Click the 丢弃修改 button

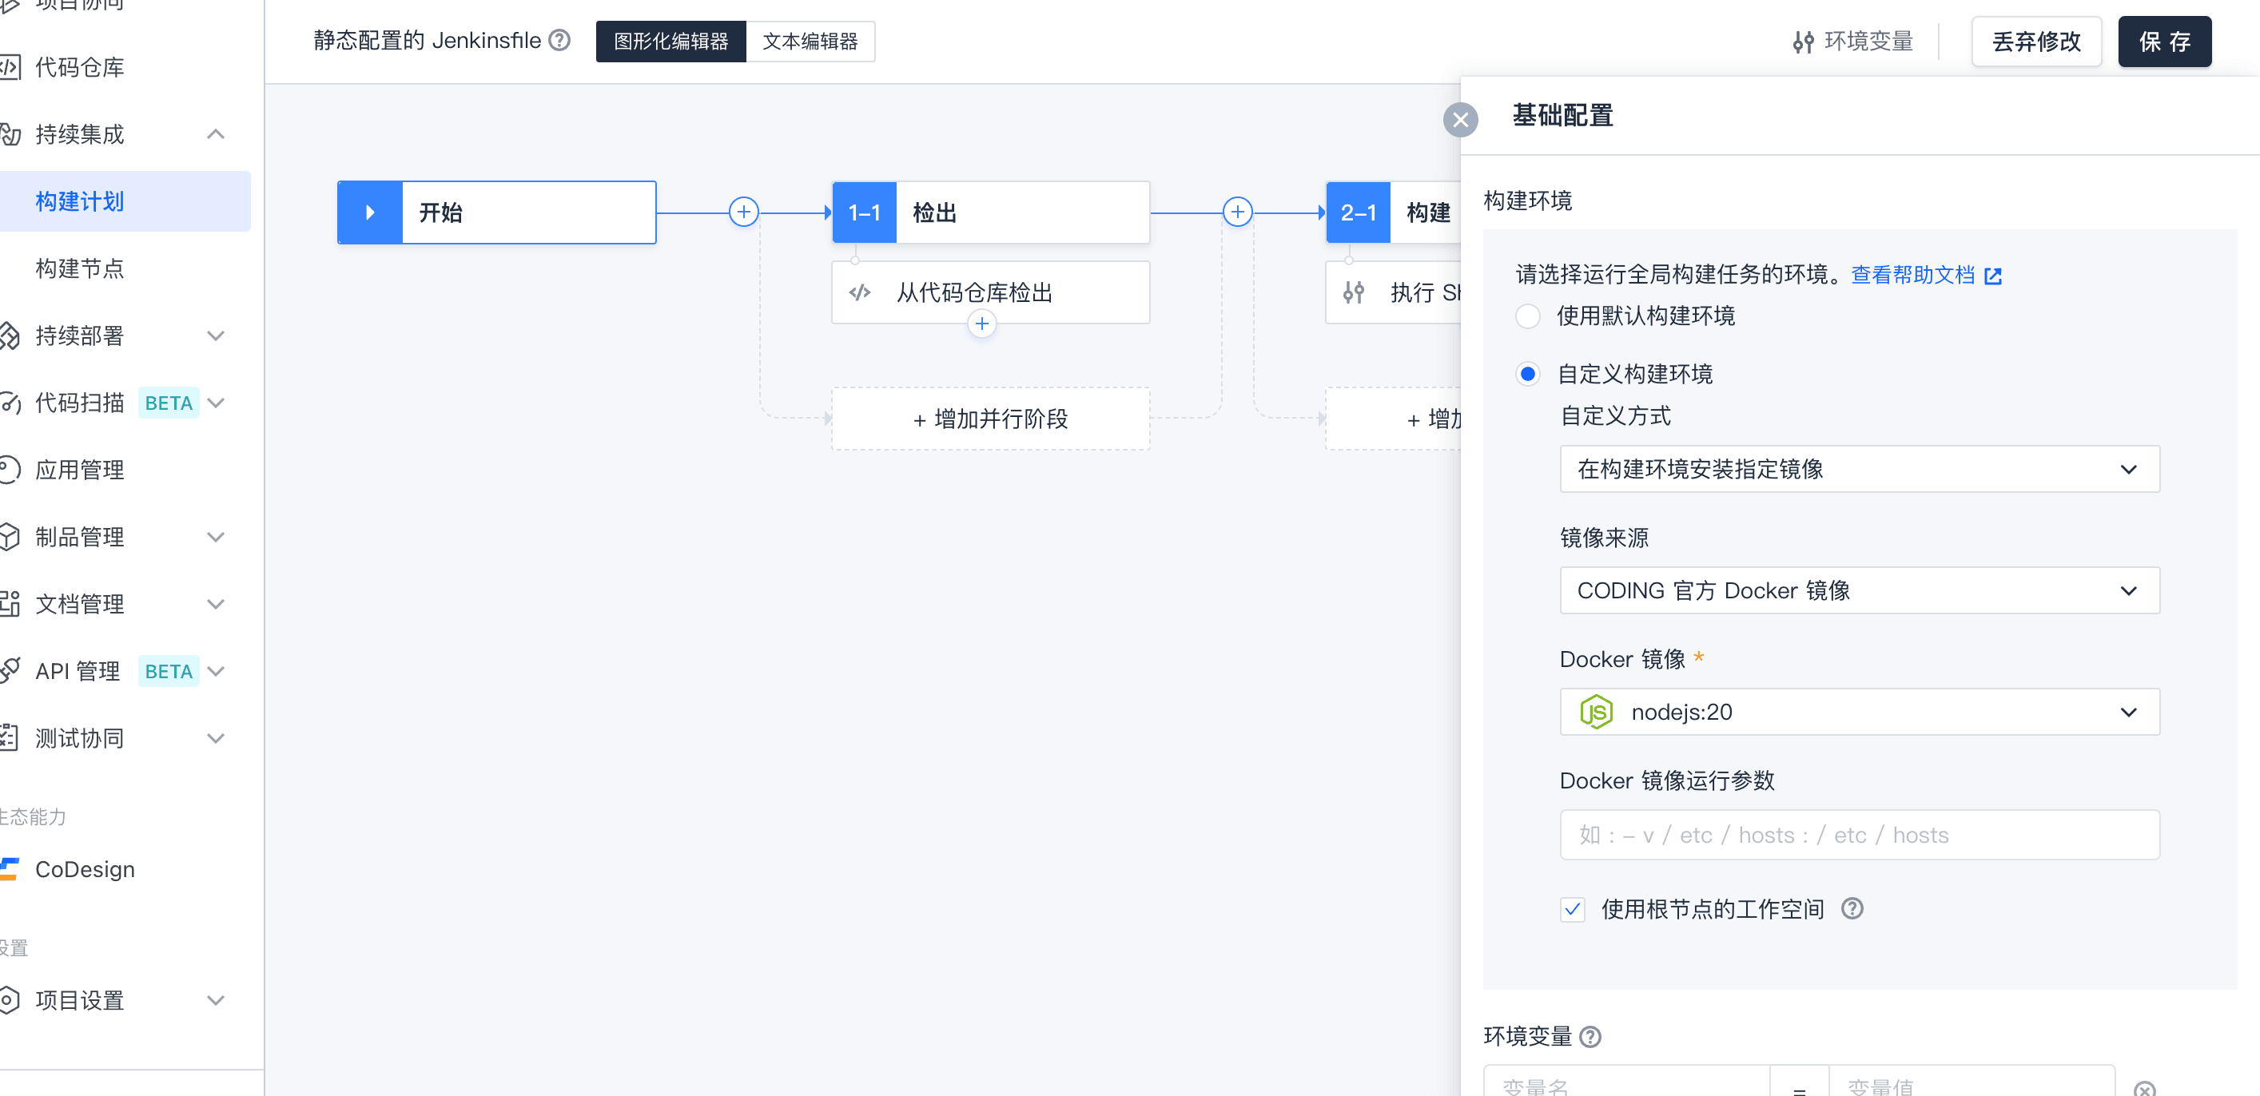point(2035,42)
